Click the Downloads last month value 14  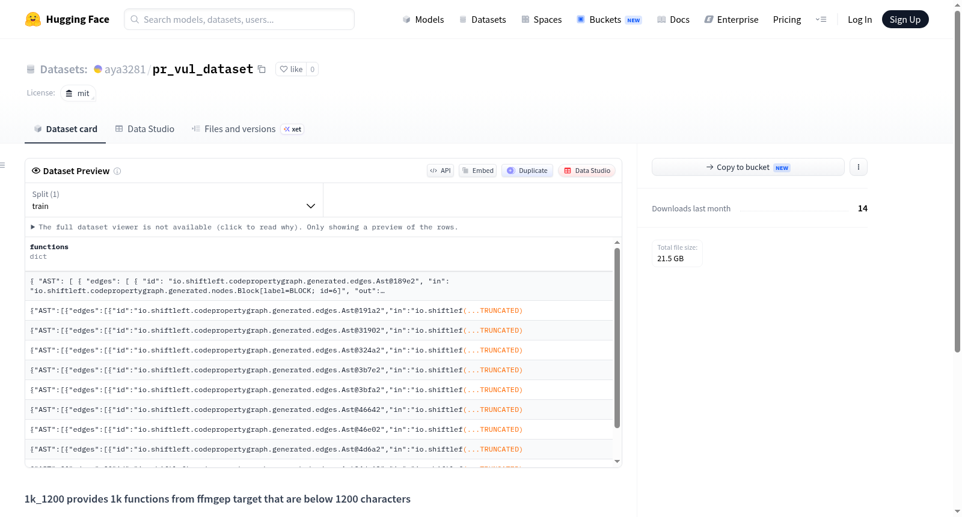pos(862,208)
